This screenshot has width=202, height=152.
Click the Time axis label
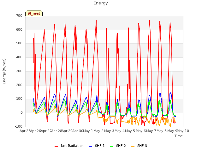point(179,136)
